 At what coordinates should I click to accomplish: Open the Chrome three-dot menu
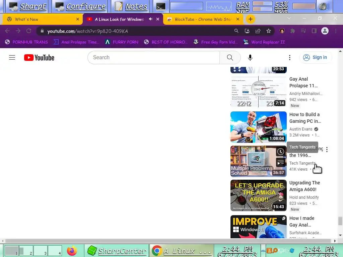pyautogui.click(x=336, y=31)
